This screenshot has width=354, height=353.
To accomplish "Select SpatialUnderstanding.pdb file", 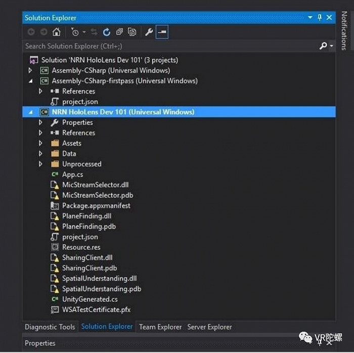I will point(102,289).
